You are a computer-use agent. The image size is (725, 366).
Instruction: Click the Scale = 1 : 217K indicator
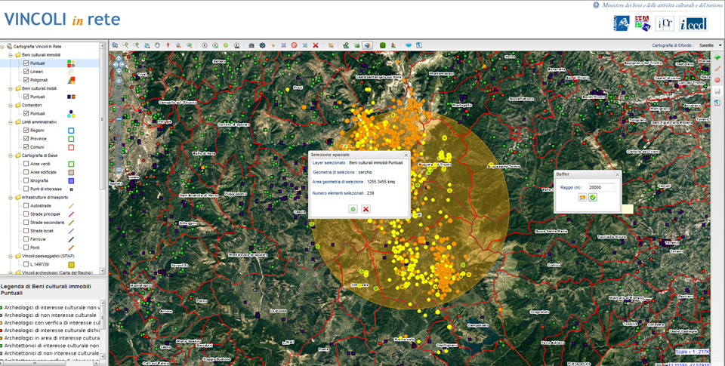(x=691, y=352)
